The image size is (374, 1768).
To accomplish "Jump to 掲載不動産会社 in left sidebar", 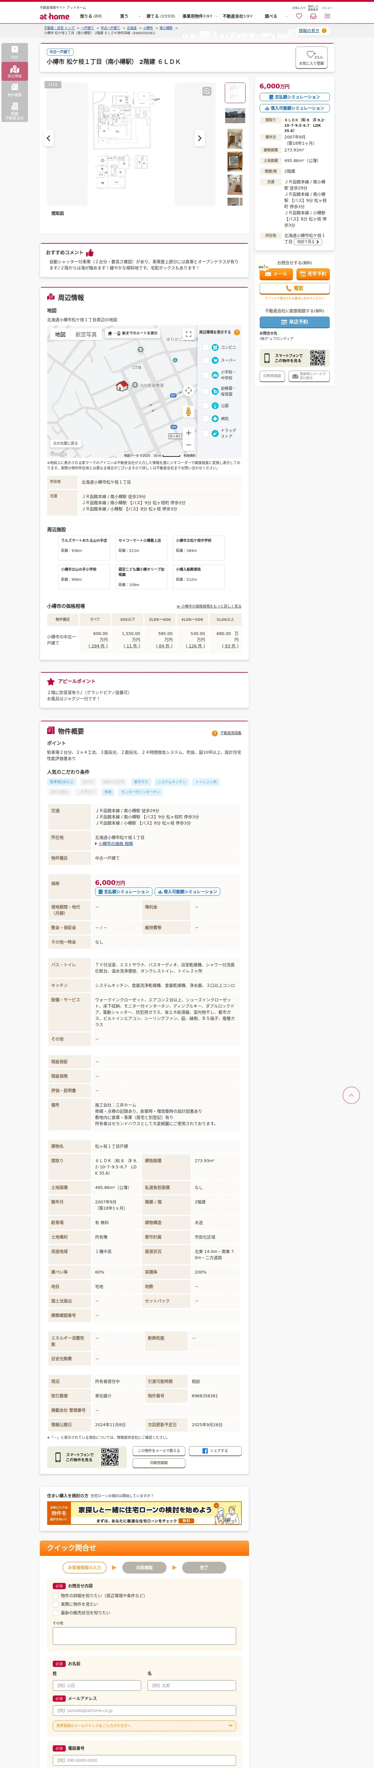I will tap(14, 111).
